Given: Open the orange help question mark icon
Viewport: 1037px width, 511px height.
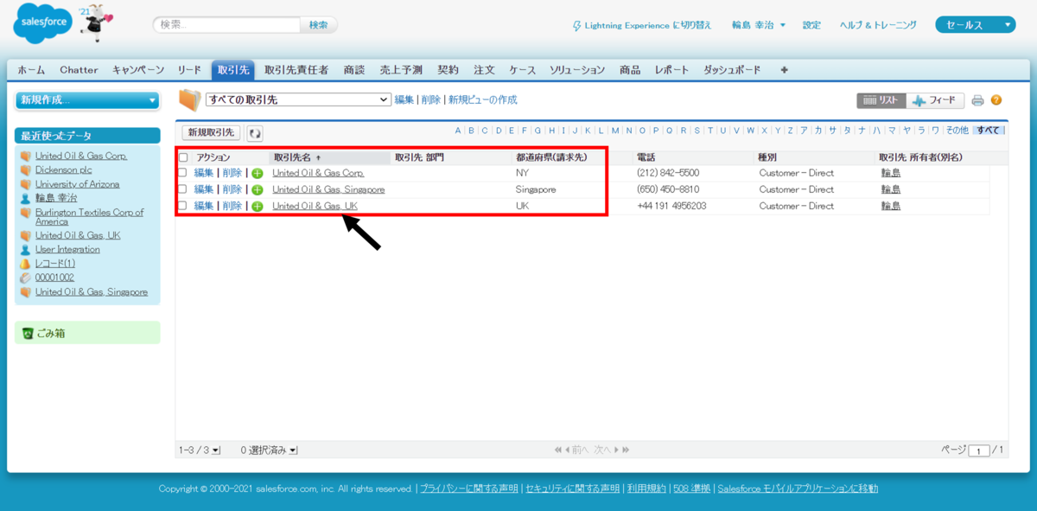Looking at the screenshot, I should [x=996, y=100].
